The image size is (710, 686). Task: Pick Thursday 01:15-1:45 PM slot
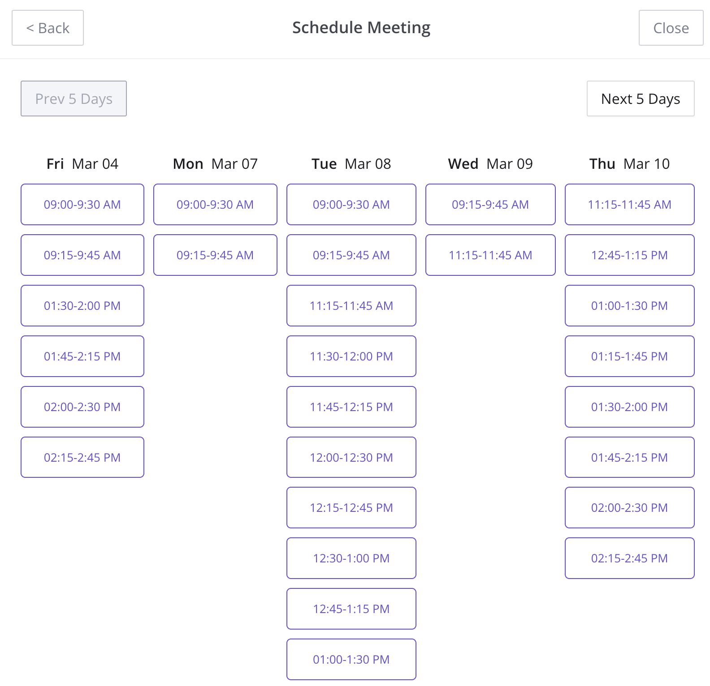coord(629,356)
